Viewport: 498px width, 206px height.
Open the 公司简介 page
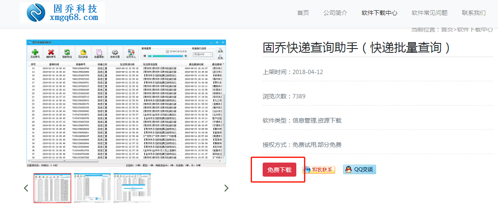tap(335, 13)
